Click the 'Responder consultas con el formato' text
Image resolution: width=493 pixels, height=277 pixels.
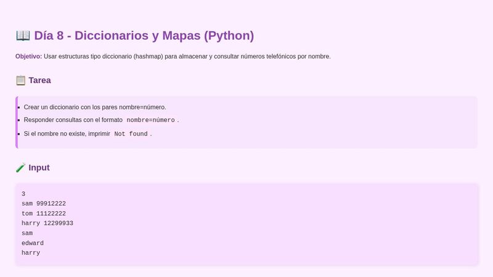73,120
